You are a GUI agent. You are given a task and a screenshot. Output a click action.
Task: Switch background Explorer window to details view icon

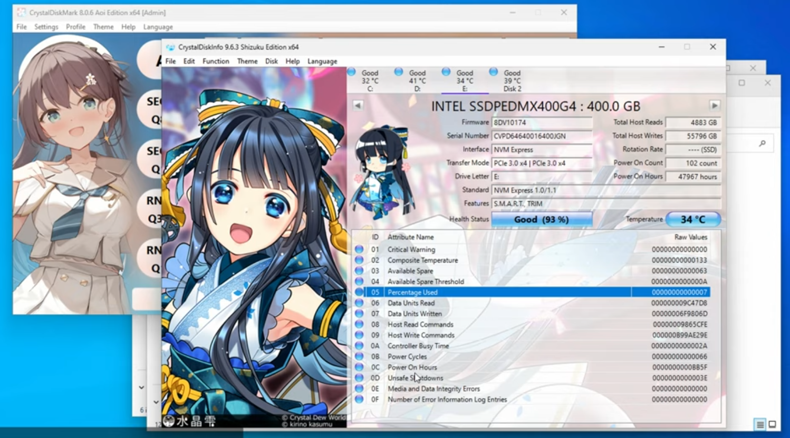[x=760, y=424]
